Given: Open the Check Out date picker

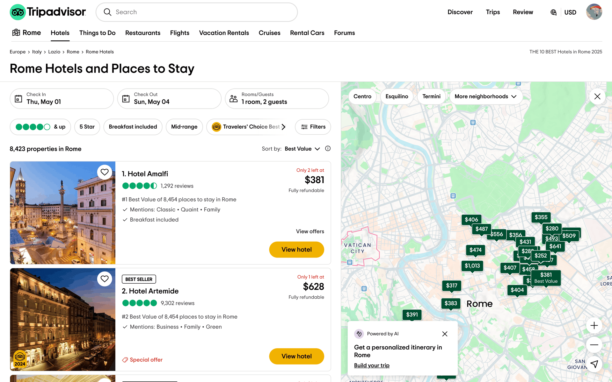Looking at the screenshot, I should (169, 99).
